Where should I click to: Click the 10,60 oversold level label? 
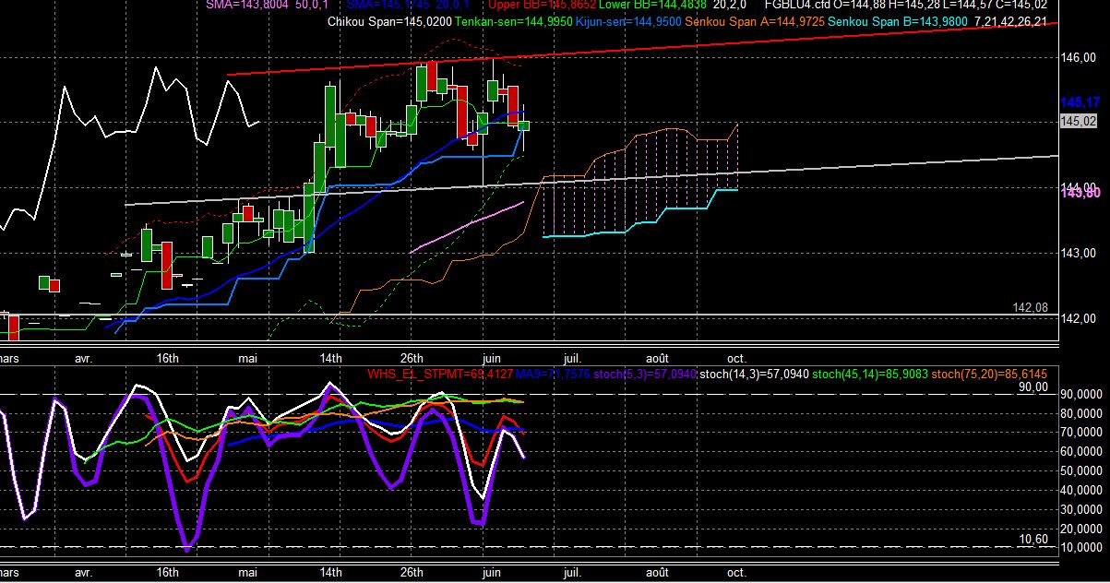[1032, 540]
